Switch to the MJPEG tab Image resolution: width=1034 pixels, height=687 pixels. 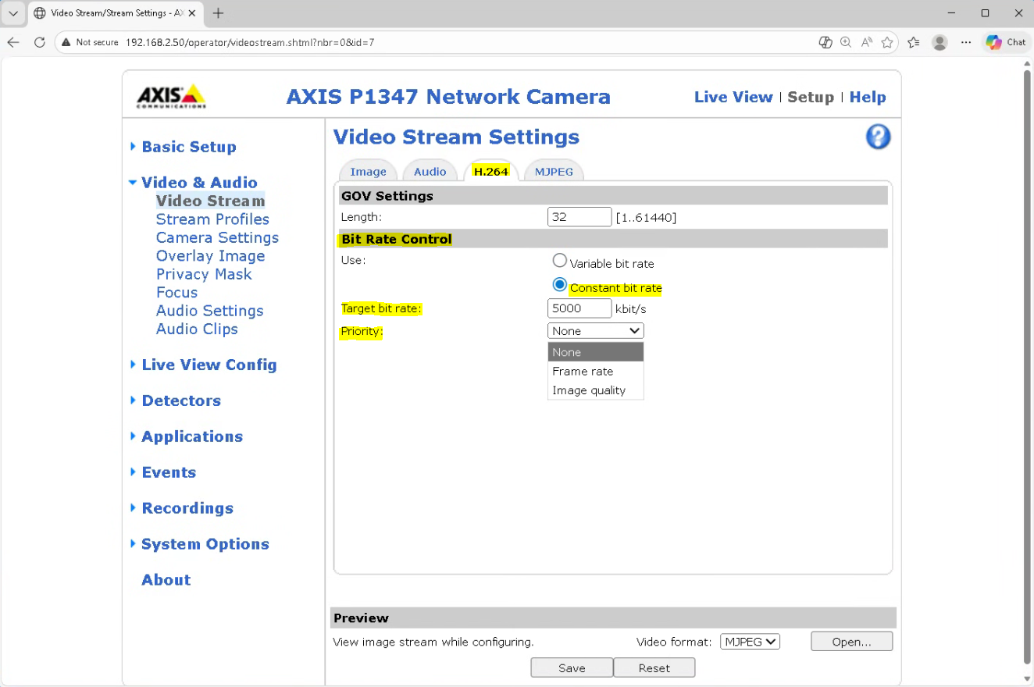(x=554, y=172)
